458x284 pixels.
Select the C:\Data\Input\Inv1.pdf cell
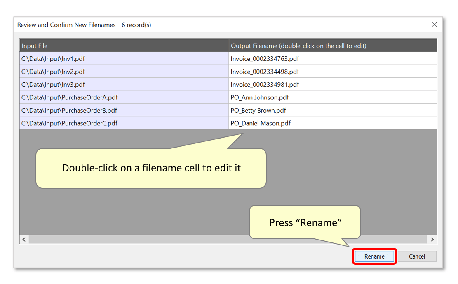pyautogui.click(x=124, y=58)
